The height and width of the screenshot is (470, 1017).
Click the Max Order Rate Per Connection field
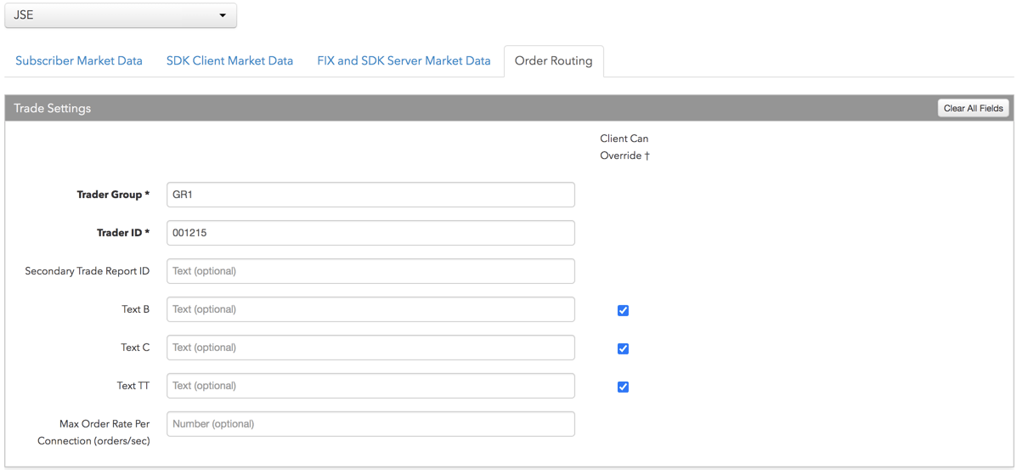[x=371, y=424]
